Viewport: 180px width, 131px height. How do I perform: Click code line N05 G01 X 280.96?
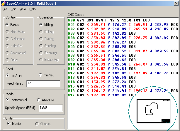pos(102,42)
